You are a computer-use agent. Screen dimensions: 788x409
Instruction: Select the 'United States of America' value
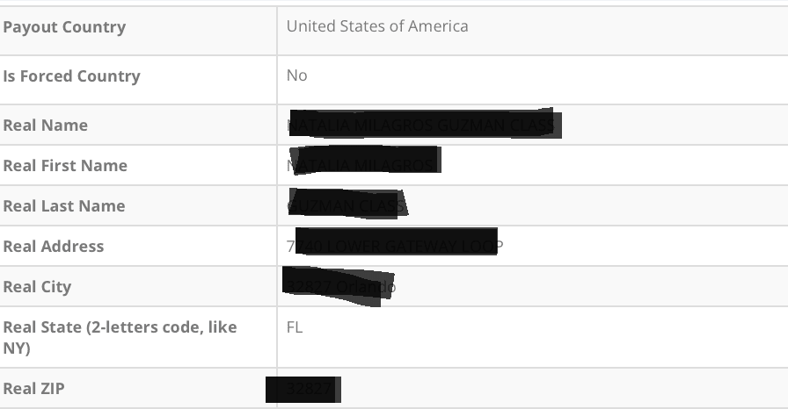(377, 26)
